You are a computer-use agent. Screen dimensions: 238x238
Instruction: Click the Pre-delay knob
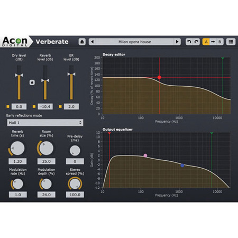[75, 150]
